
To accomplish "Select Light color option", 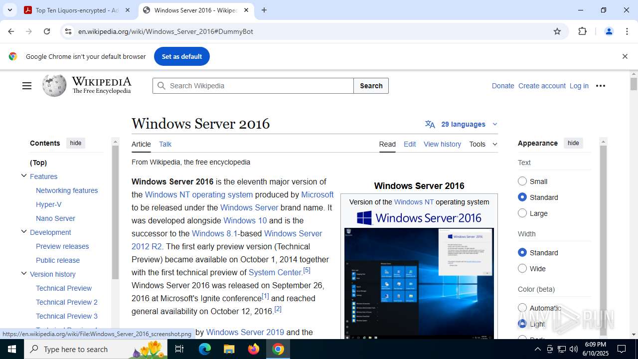I will point(522,324).
